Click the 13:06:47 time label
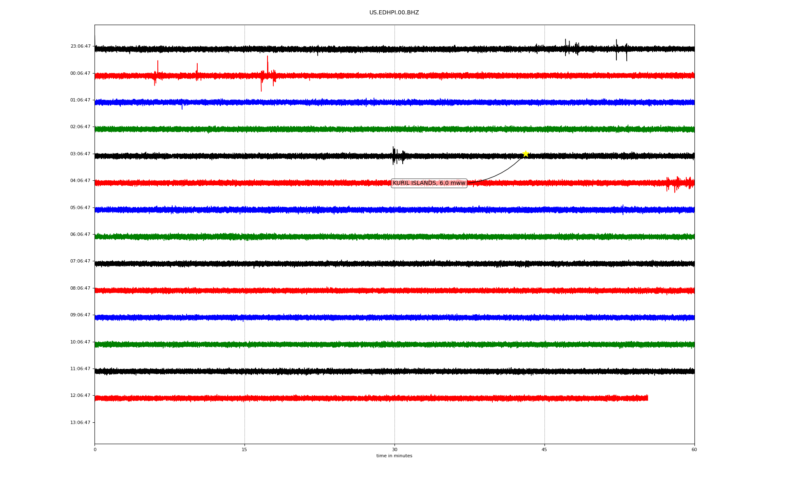789x493 pixels. pos(81,423)
